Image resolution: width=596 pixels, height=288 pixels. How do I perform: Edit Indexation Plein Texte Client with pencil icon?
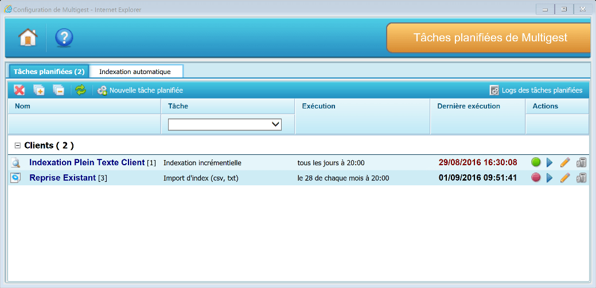(565, 162)
